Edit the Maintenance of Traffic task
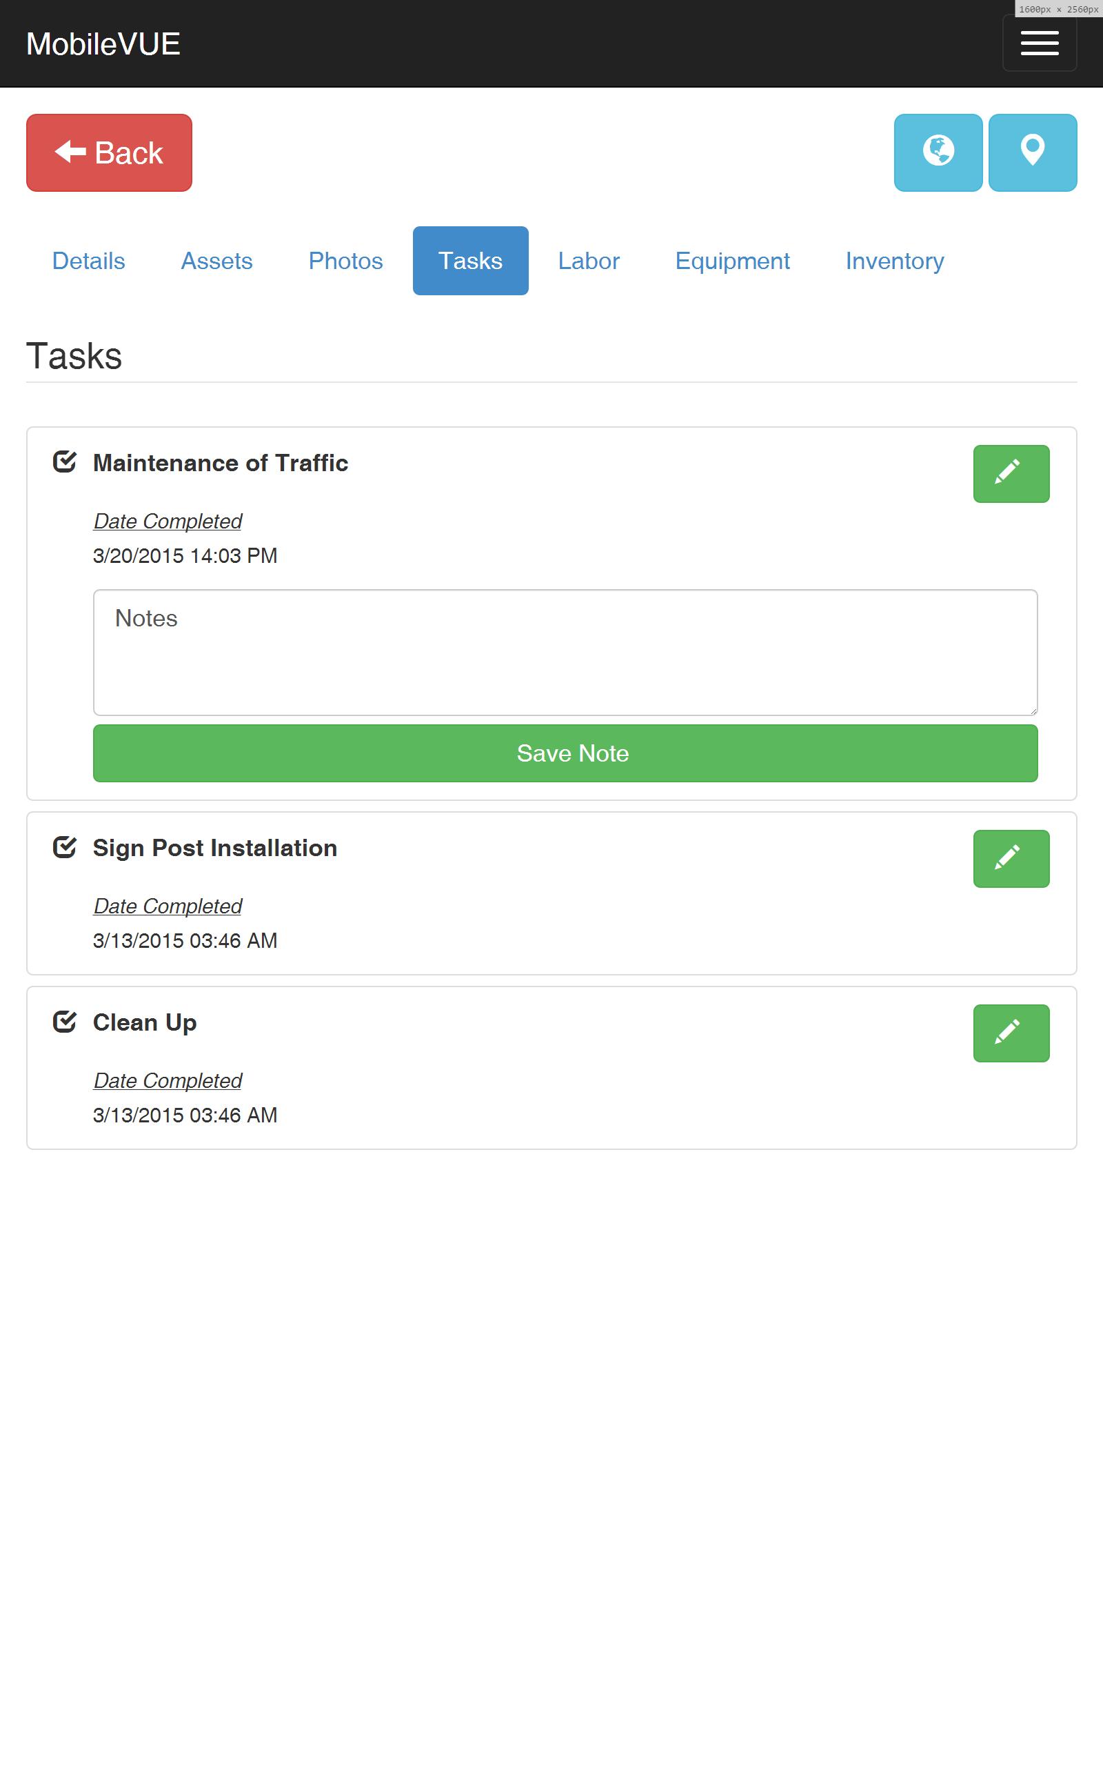 coord(1011,474)
